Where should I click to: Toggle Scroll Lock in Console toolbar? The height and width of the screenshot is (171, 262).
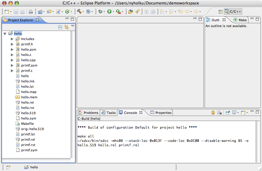(x=213, y=112)
